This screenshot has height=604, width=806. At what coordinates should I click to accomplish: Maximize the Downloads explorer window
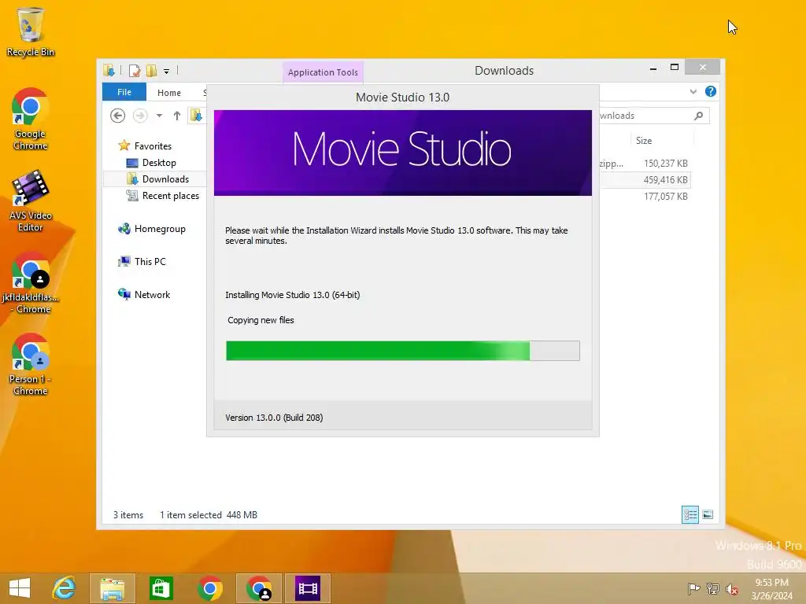[x=675, y=68]
